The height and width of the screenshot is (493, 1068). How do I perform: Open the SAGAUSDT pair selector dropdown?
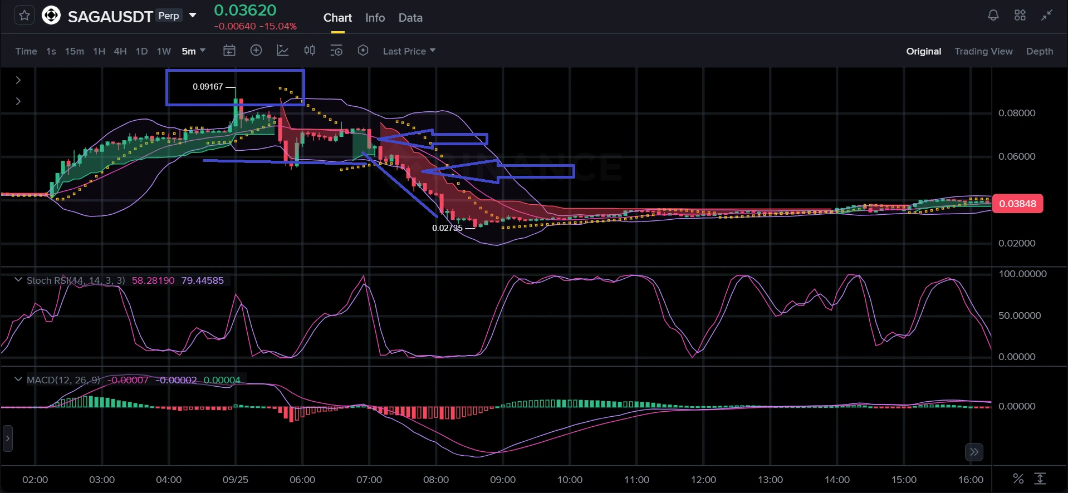[x=193, y=16]
